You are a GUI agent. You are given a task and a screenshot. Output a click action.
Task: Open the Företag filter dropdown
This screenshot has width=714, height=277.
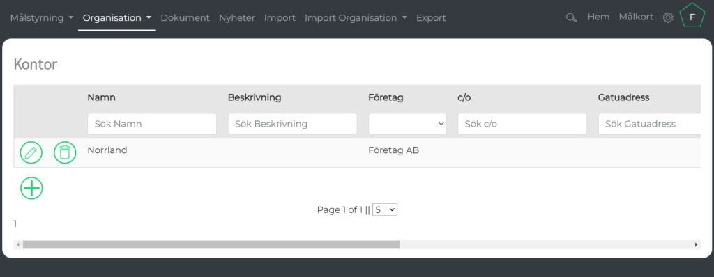point(407,124)
